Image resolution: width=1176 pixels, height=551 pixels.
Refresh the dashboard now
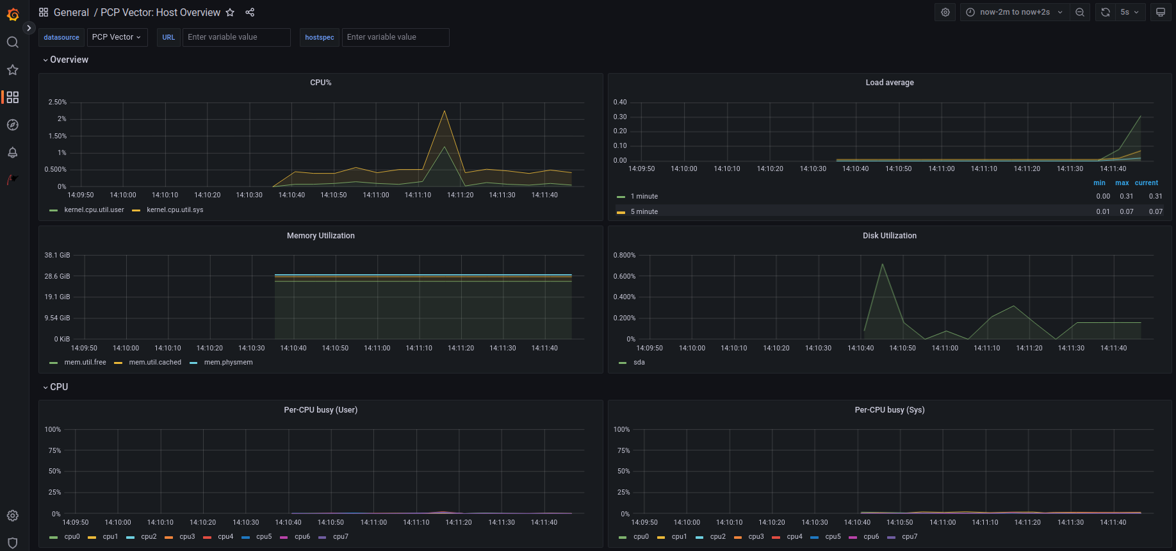[1106, 12]
